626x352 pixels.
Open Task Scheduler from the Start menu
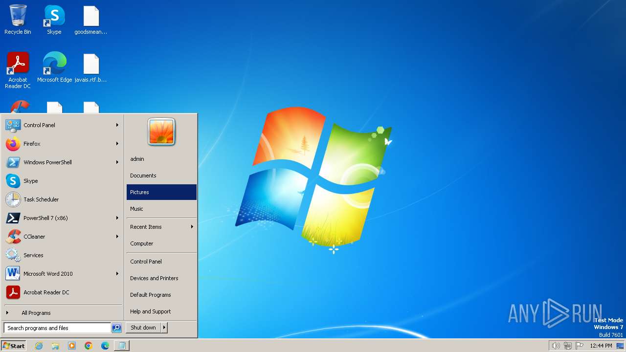point(63,199)
